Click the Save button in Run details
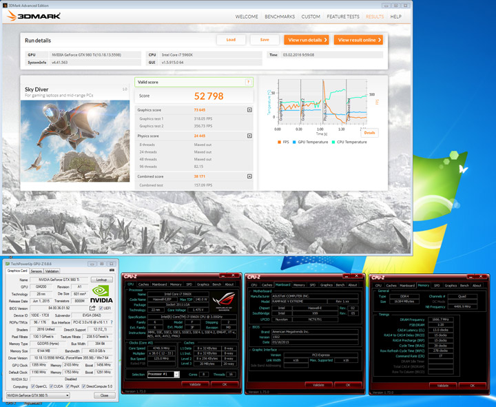496x407 pixels. click(x=265, y=40)
